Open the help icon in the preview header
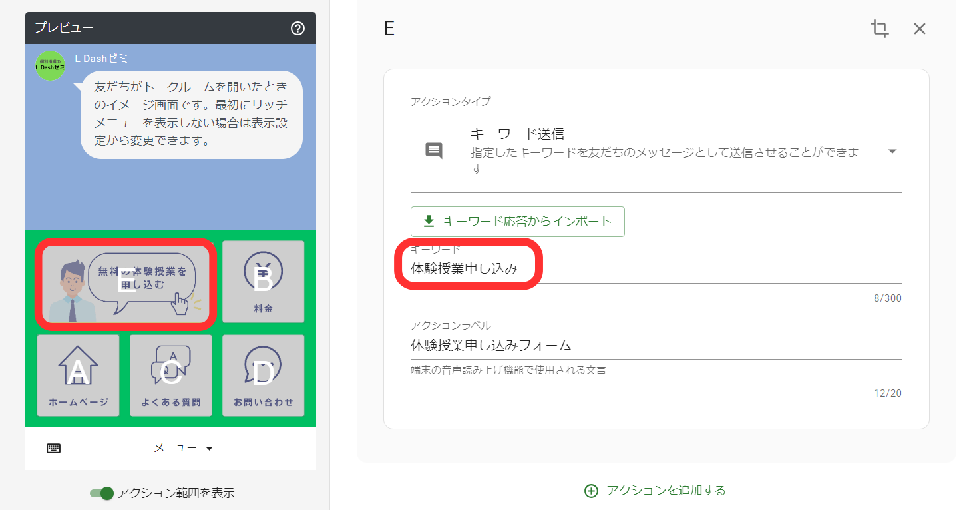Image resolution: width=975 pixels, height=510 pixels. pyautogui.click(x=299, y=28)
